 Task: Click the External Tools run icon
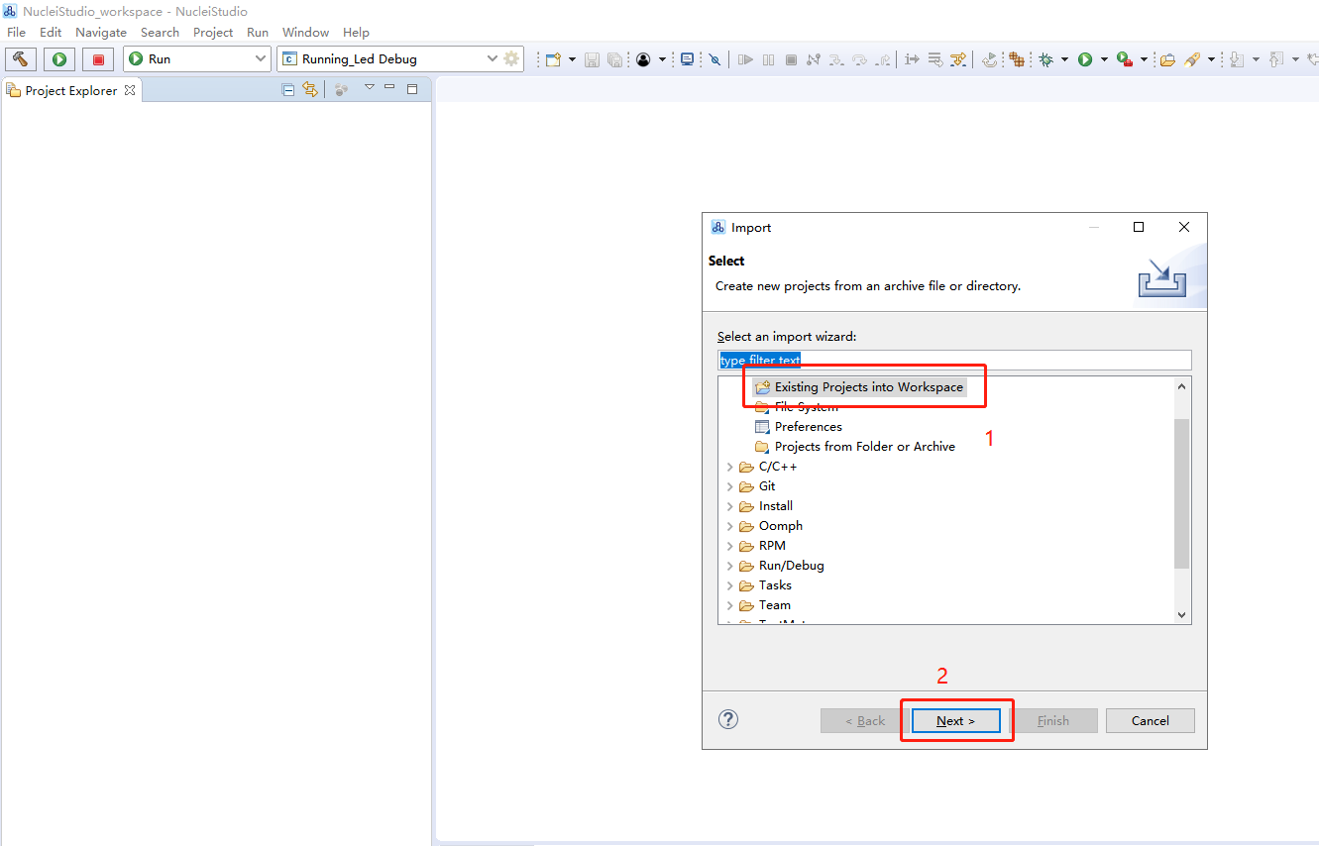coord(1125,59)
